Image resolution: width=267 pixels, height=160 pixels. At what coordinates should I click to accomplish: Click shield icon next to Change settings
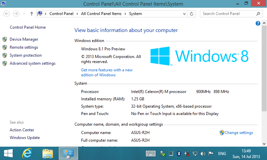click(222, 133)
